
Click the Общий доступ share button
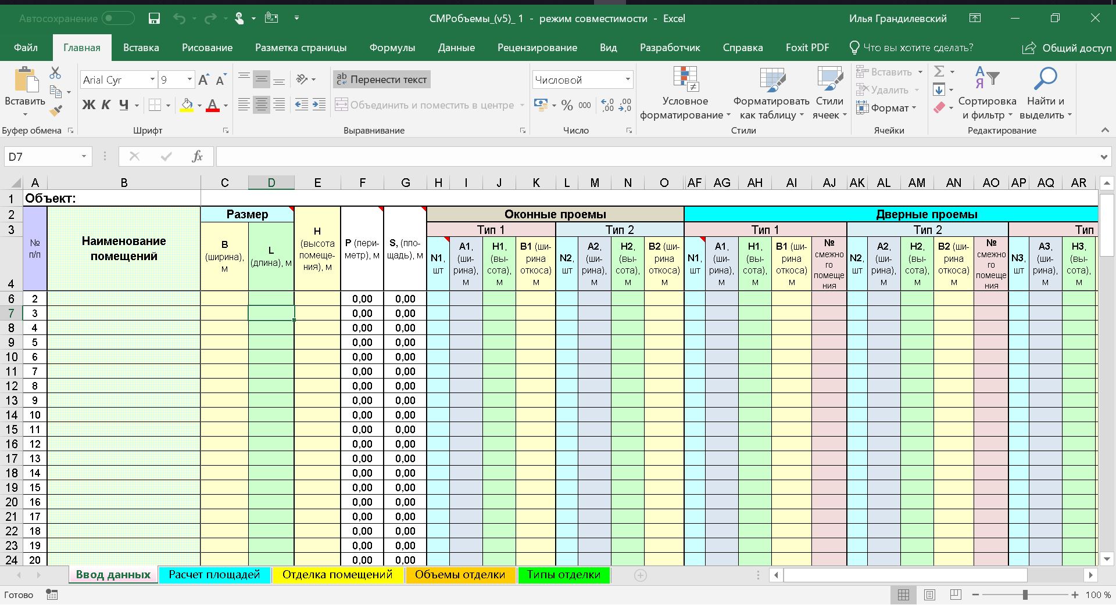point(1067,48)
